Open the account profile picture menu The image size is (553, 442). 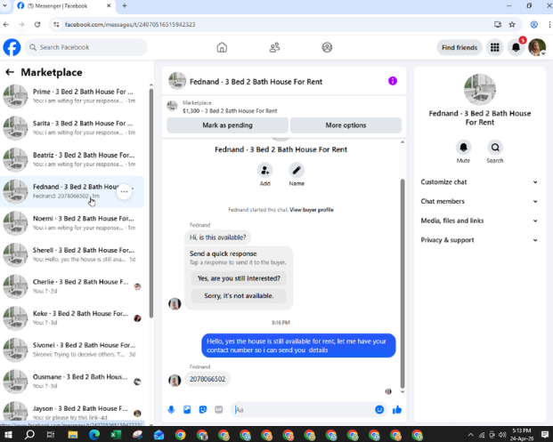537,47
